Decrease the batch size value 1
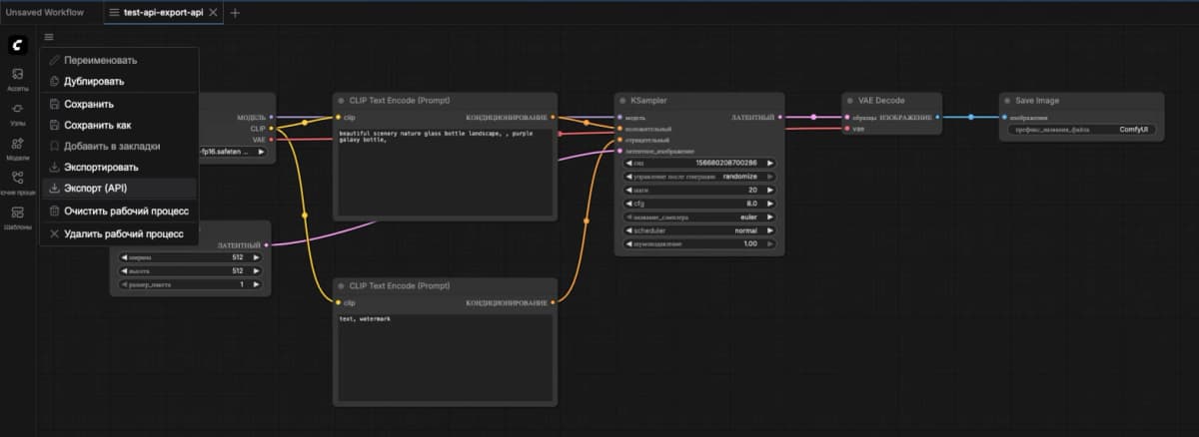The image size is (1199, 437). pyautogui.click(x=126, y=284)
